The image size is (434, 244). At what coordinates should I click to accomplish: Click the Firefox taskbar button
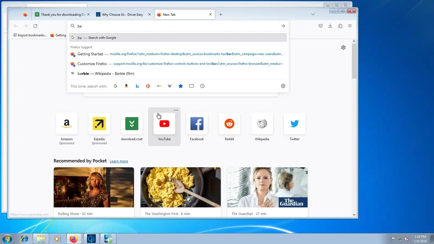(x=74, y=239)
